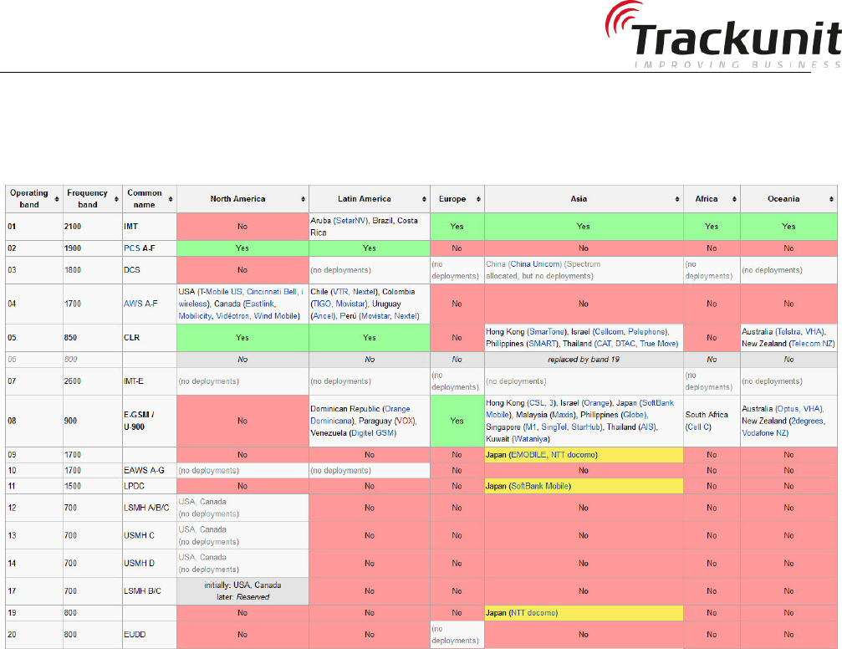Sort table by Operating band arrows
The width and height of the screenshot is (842, 649).
click(56, 199)
